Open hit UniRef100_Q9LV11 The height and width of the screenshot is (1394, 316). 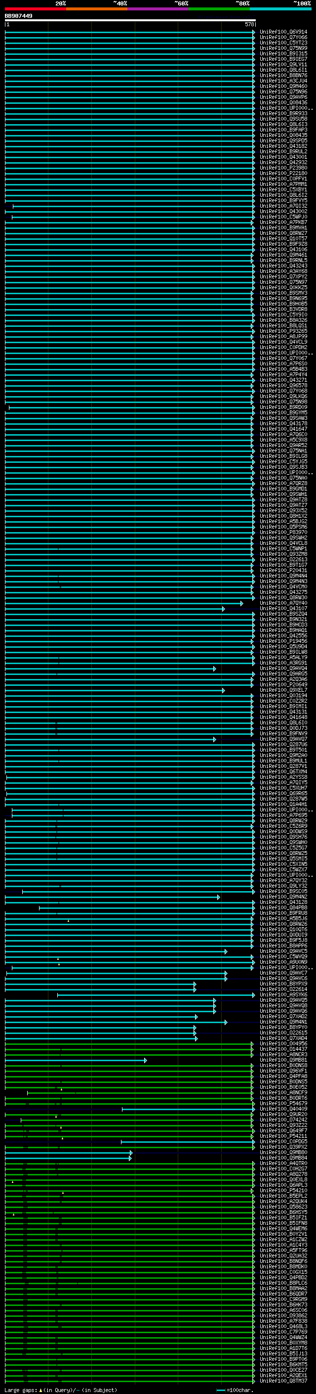pyautogui.click(x=283, y=64)
